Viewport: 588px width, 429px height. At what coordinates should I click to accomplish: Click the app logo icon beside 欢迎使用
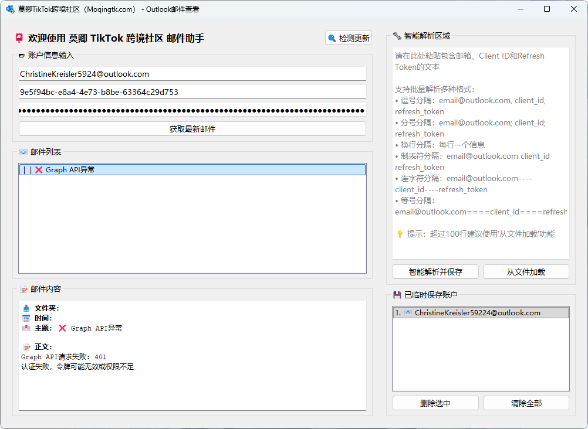tap(19, 38)
